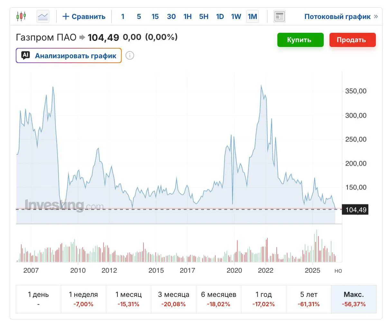Switch to area chart type icon
This screenshot has height=321, width=390.
click(43, 16)
